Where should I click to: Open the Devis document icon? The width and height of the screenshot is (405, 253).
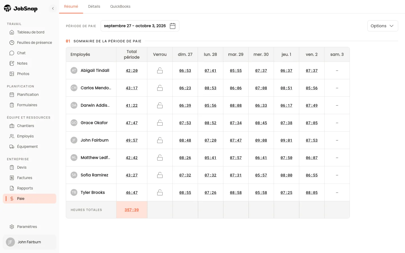(x=12, y=167)
